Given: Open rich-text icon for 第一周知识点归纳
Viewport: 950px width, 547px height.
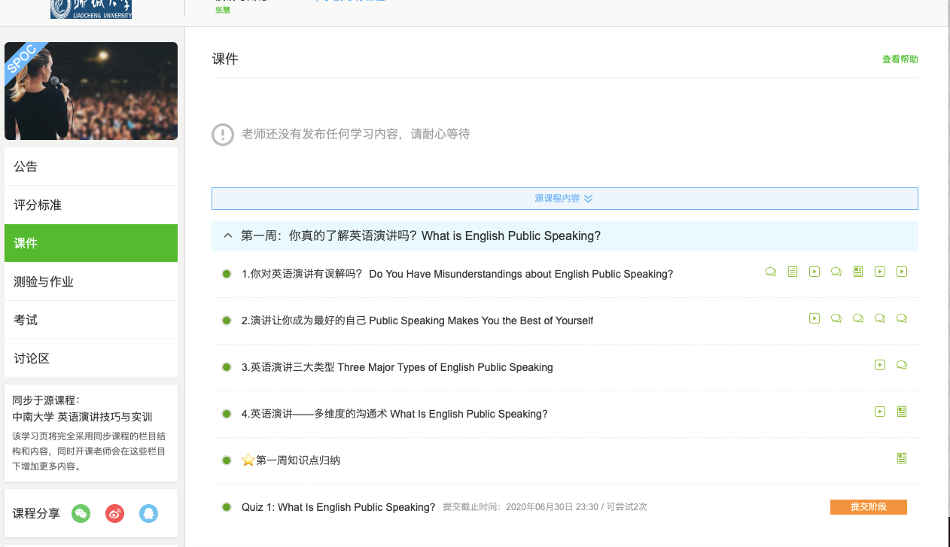Looking at the screenshot, I should tap(902, 458).
